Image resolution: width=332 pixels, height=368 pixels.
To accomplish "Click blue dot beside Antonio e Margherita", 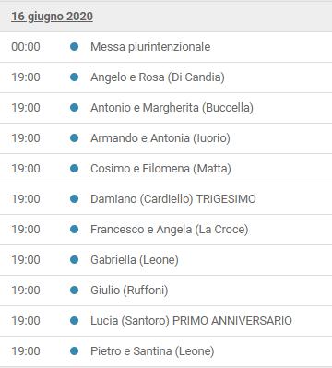I will (74, 108).
